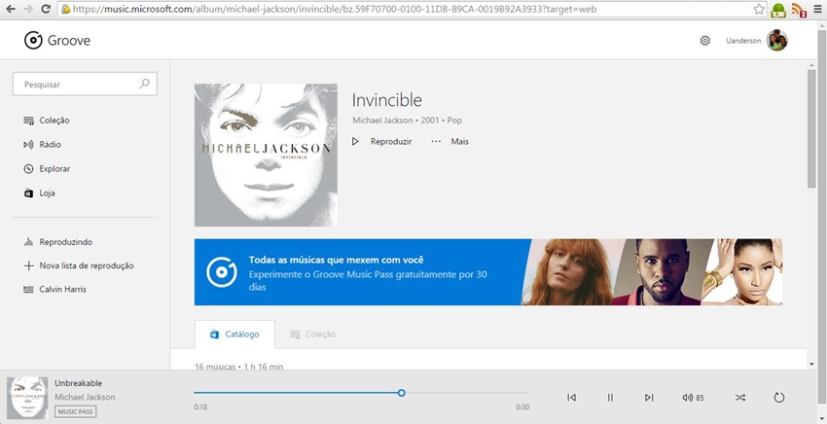Create Nova lista de reprodução
Viewport: 827px width, 424px height.
79,265
